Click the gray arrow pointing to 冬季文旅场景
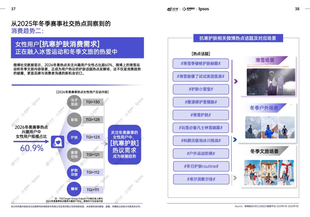This screenshot has height=217, width=310. (x=235, y=178)
